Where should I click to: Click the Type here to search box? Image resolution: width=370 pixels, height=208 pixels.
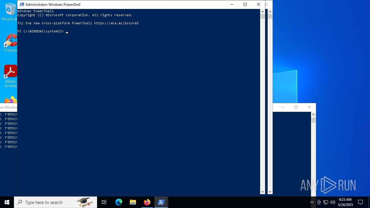click(x=55, y=202)
